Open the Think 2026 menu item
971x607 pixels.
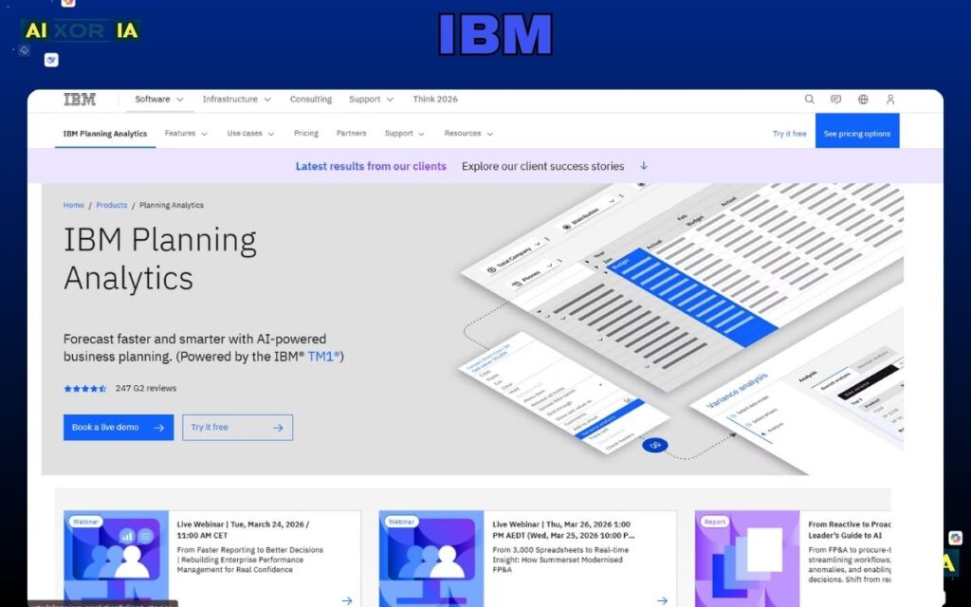[435, 99]
